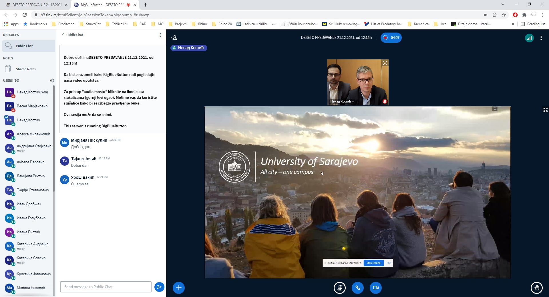
Task: Open Chrome tab search dropdown
Action: click(503, 4)
